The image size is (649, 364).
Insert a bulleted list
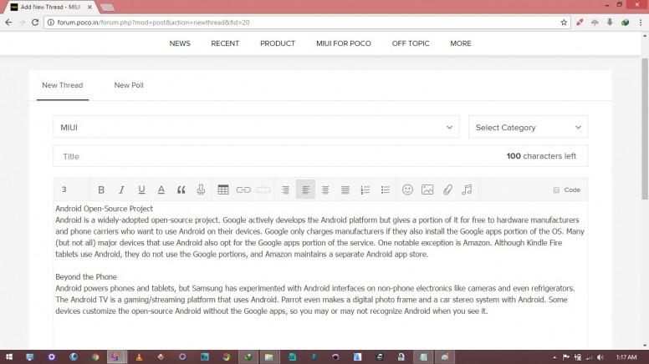(386, 190)
